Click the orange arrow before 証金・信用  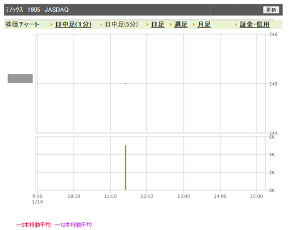click(236, 25)
